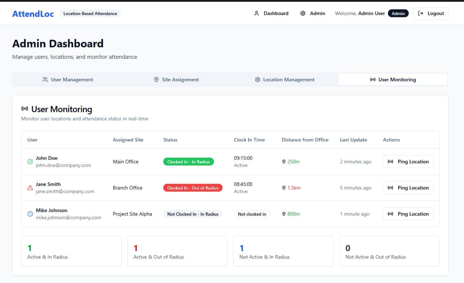Go to Dashboard in top navigation
This screenshot has height=283, width=464.
(271, 13)
